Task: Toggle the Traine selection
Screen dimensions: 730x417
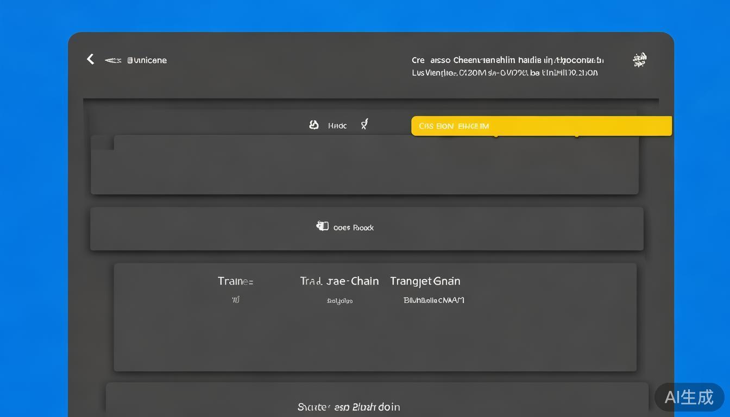Action: [x=235, y=281]
